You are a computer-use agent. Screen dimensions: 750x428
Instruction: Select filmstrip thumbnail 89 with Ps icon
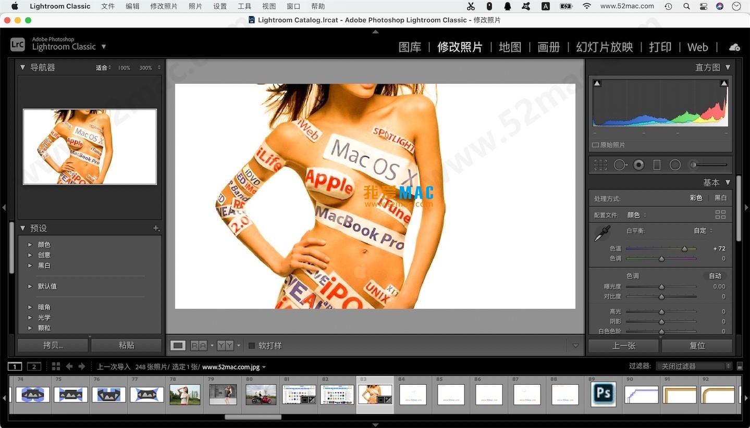604,394
